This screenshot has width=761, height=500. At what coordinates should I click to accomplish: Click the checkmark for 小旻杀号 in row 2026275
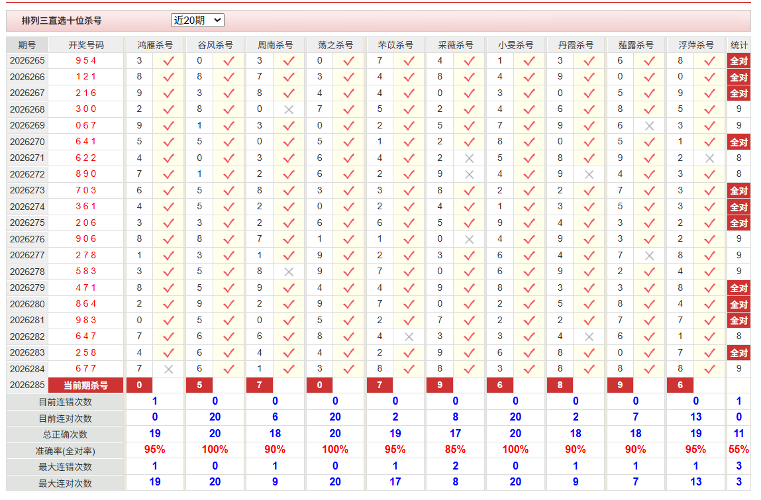pos(529,223)
